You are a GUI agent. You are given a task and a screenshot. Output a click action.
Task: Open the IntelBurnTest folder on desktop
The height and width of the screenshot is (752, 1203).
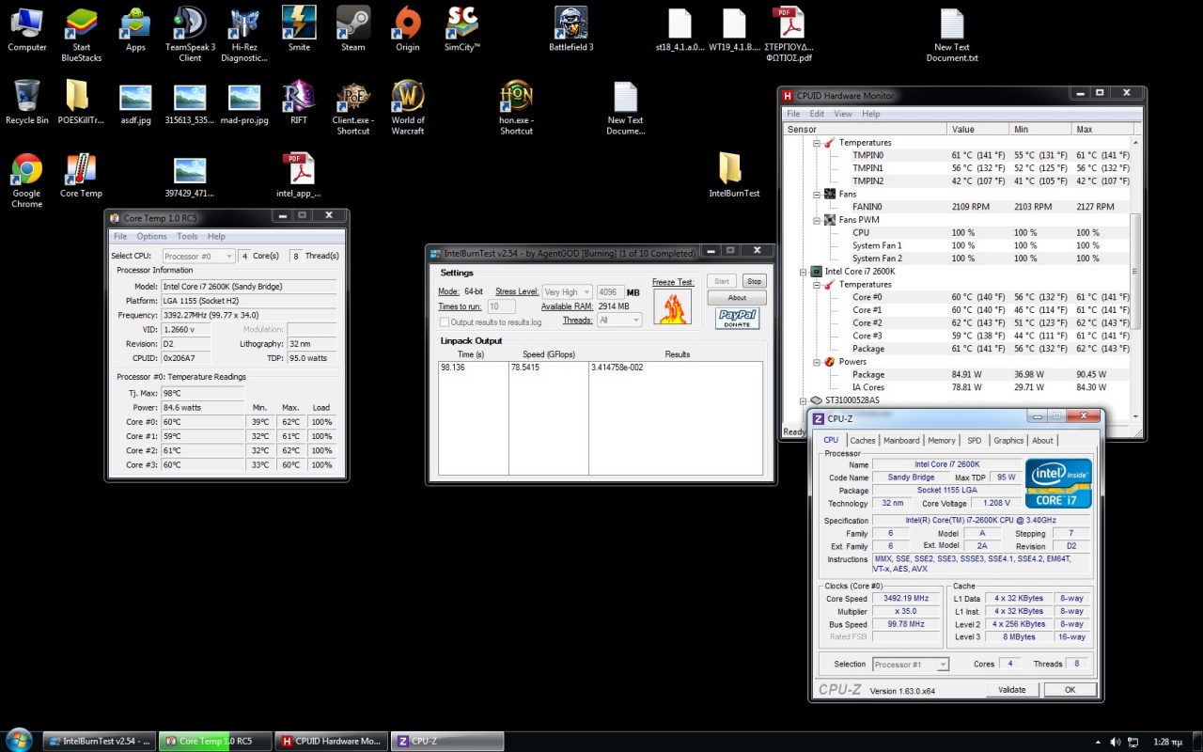point(734,175)
